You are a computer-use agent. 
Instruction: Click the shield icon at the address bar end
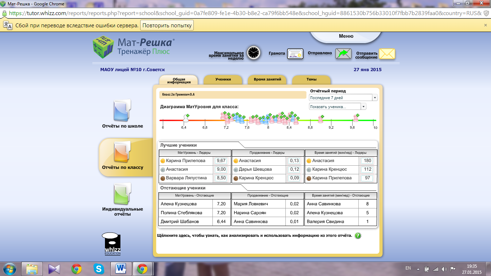[486, 13]
